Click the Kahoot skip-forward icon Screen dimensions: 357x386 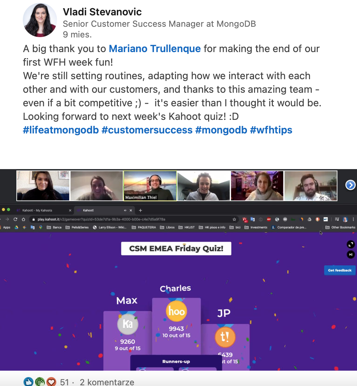351,255
